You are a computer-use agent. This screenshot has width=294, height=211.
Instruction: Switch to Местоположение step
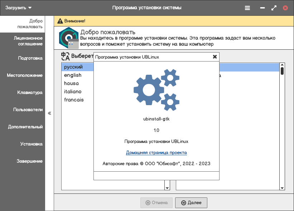(23, 75)
